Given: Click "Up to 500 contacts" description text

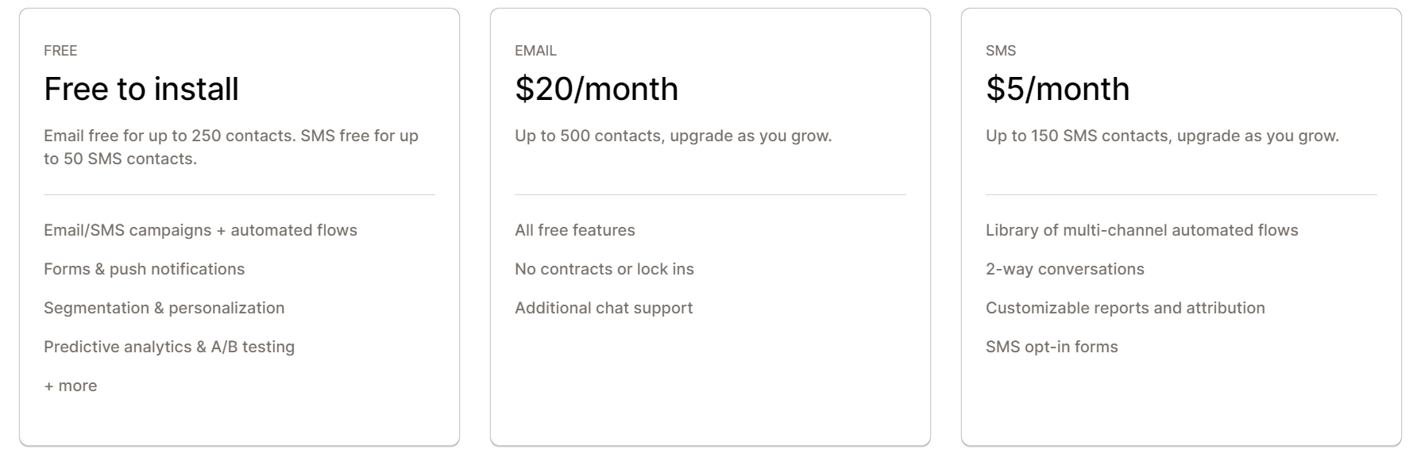Looking at the screenshot, I should click(x=673, y=136).
